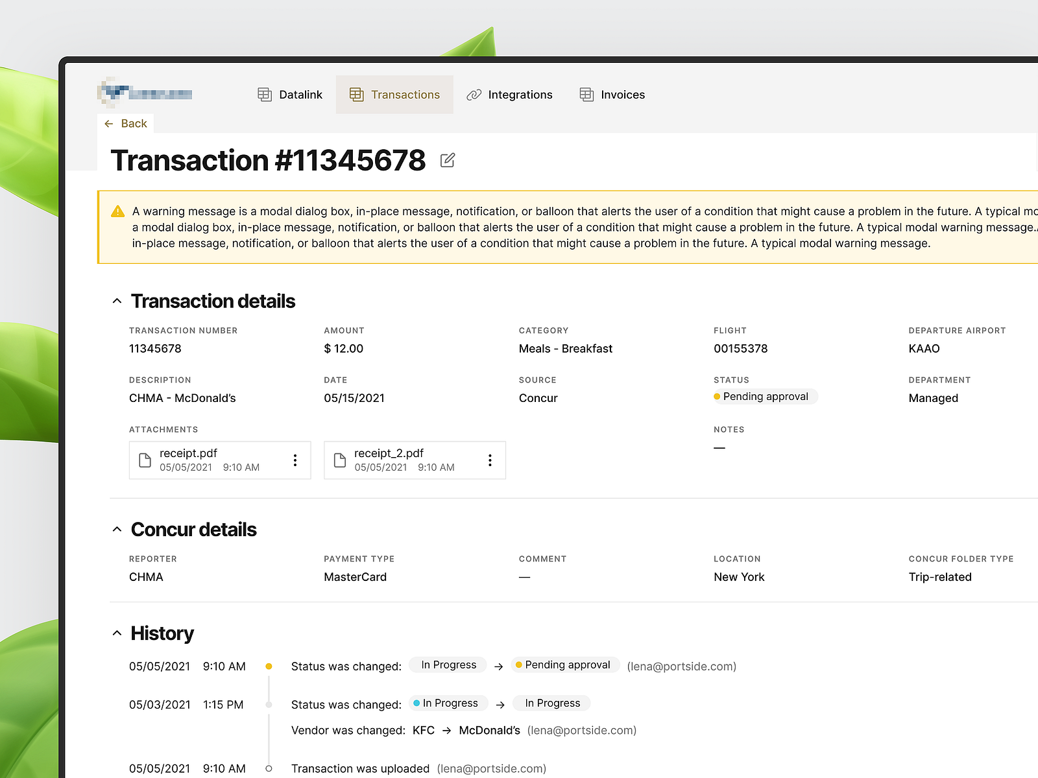Click the Pending approval badge in History
This screenshot has width=1038, height=778.
click(564, 665)
